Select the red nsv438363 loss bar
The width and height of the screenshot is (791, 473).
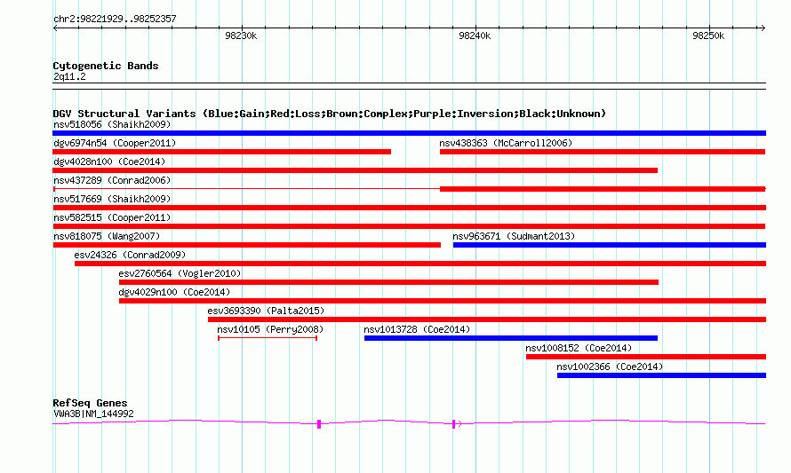point(603,152)
